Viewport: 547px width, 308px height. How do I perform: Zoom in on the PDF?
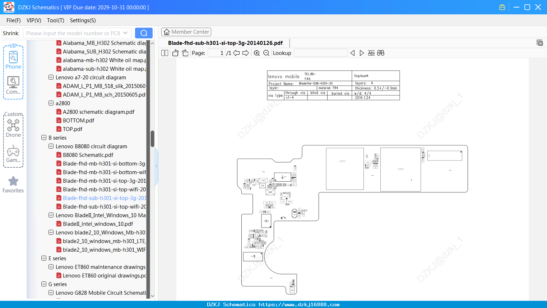click(x=257, y=53)
